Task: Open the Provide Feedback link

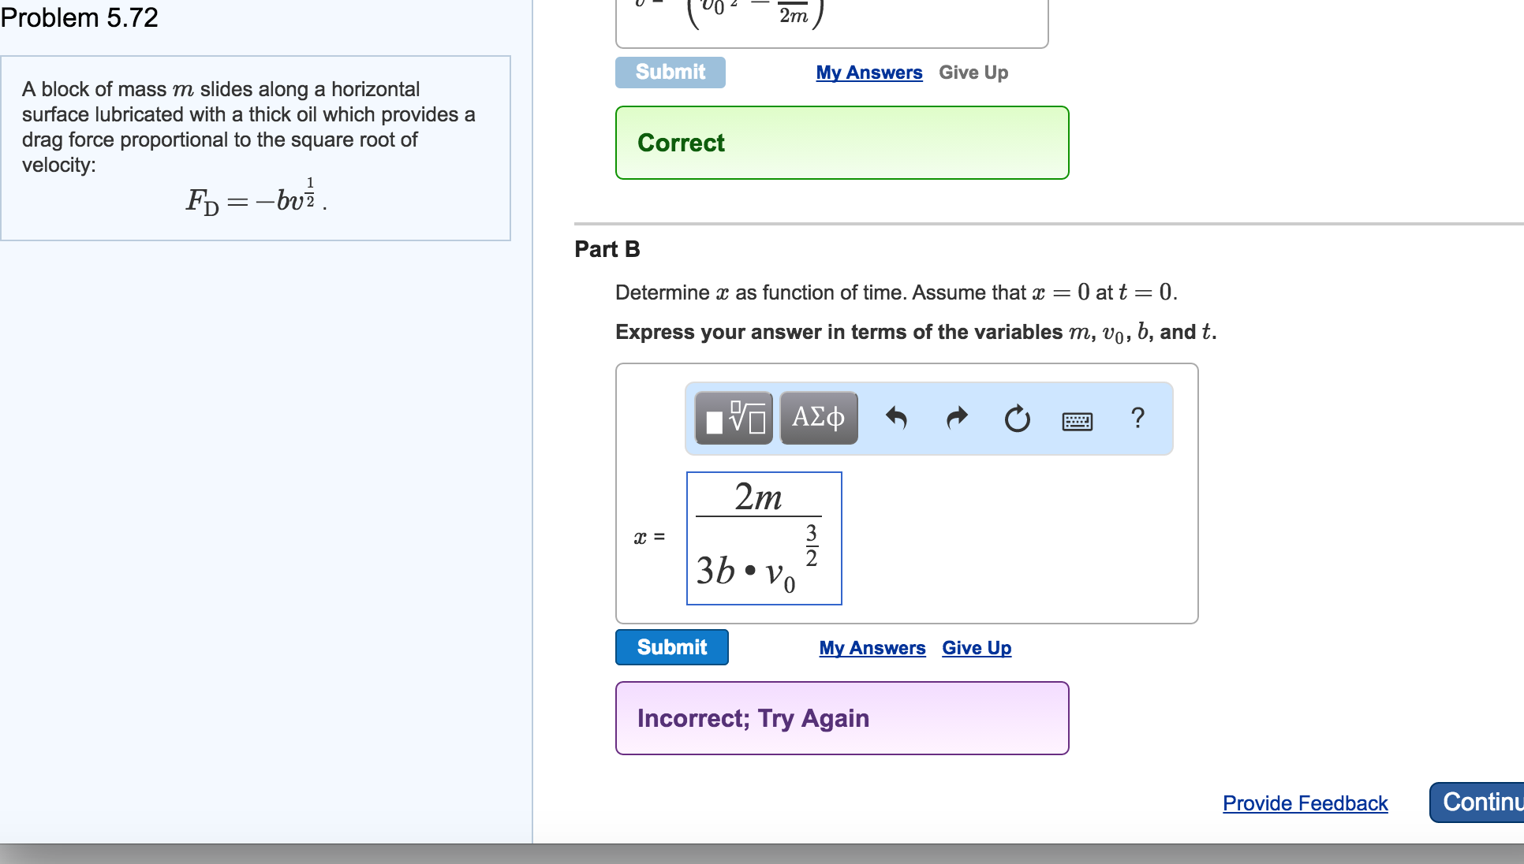Action: [x=1305, y=803]
